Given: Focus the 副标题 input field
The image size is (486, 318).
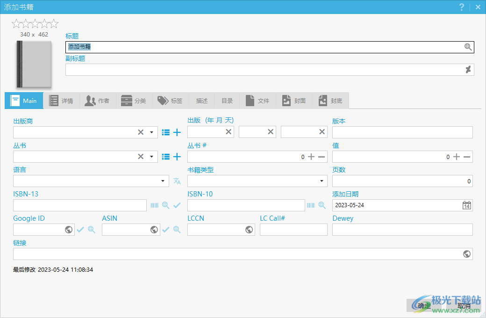Looking at the screenshot, I should pyautogui.click(x=270, y=70).
